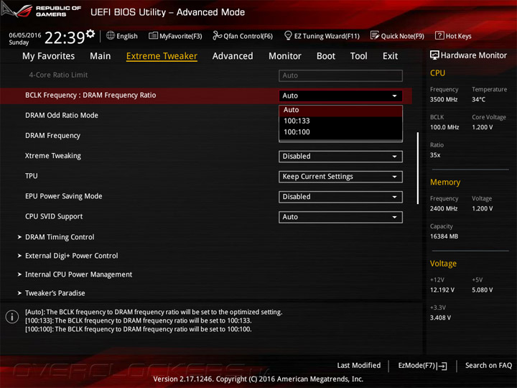Select the BCLK Frequency : DRAM Frequency Ratio label

[x=90, y=96]
